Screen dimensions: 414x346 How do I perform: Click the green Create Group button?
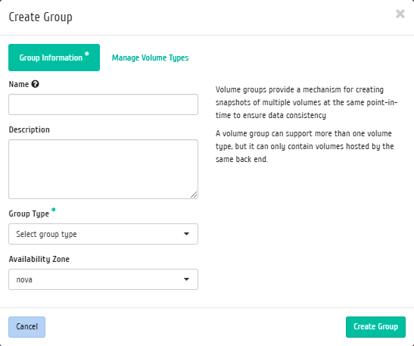coord(375,327)
